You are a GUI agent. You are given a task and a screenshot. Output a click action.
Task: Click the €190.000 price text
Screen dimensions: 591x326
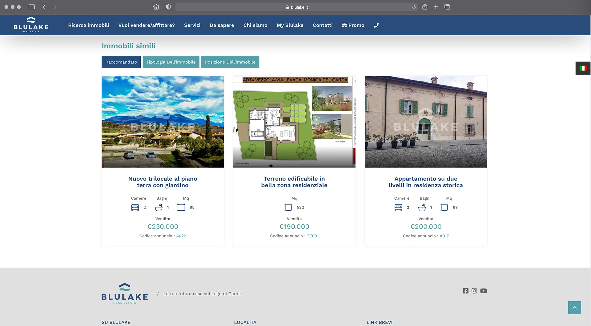point(294,227)
